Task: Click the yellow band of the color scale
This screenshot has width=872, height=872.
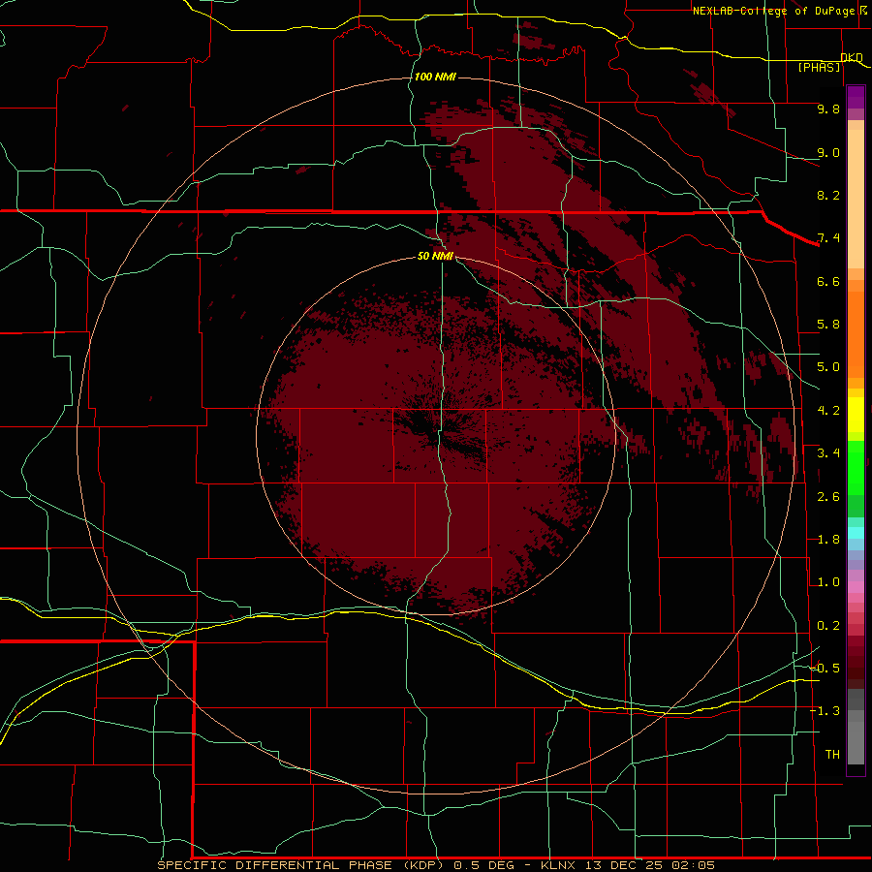Action: (x=856, y=415)
